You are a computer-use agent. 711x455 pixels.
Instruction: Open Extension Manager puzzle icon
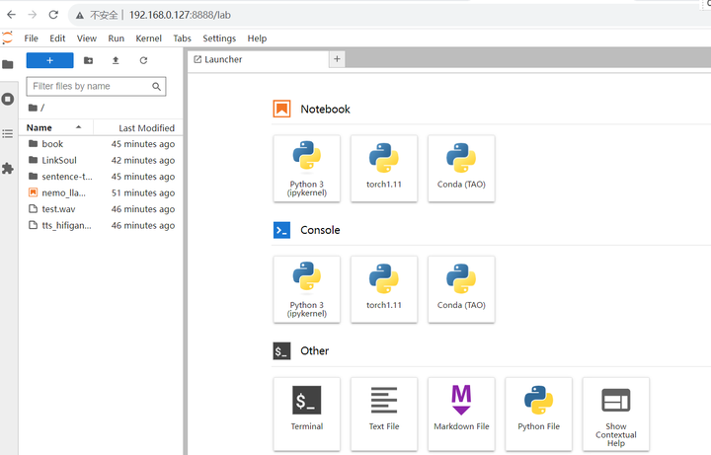[x=8, y=169]
